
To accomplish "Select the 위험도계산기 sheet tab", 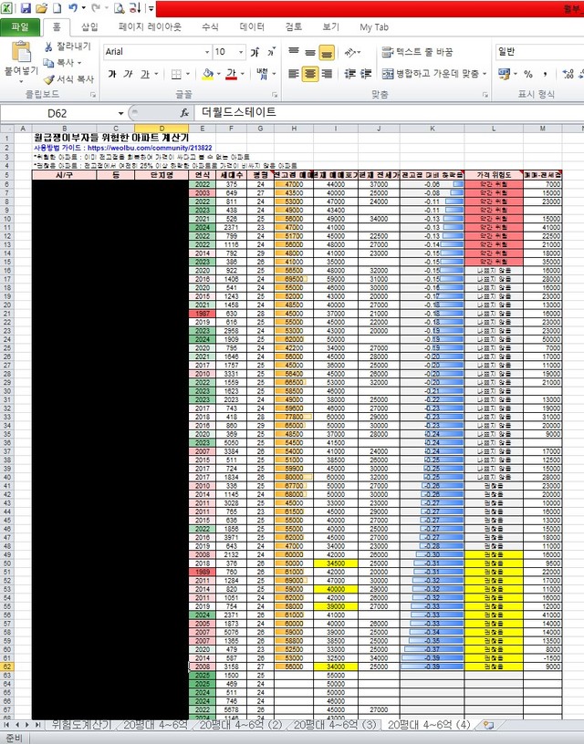I will 80,725.
